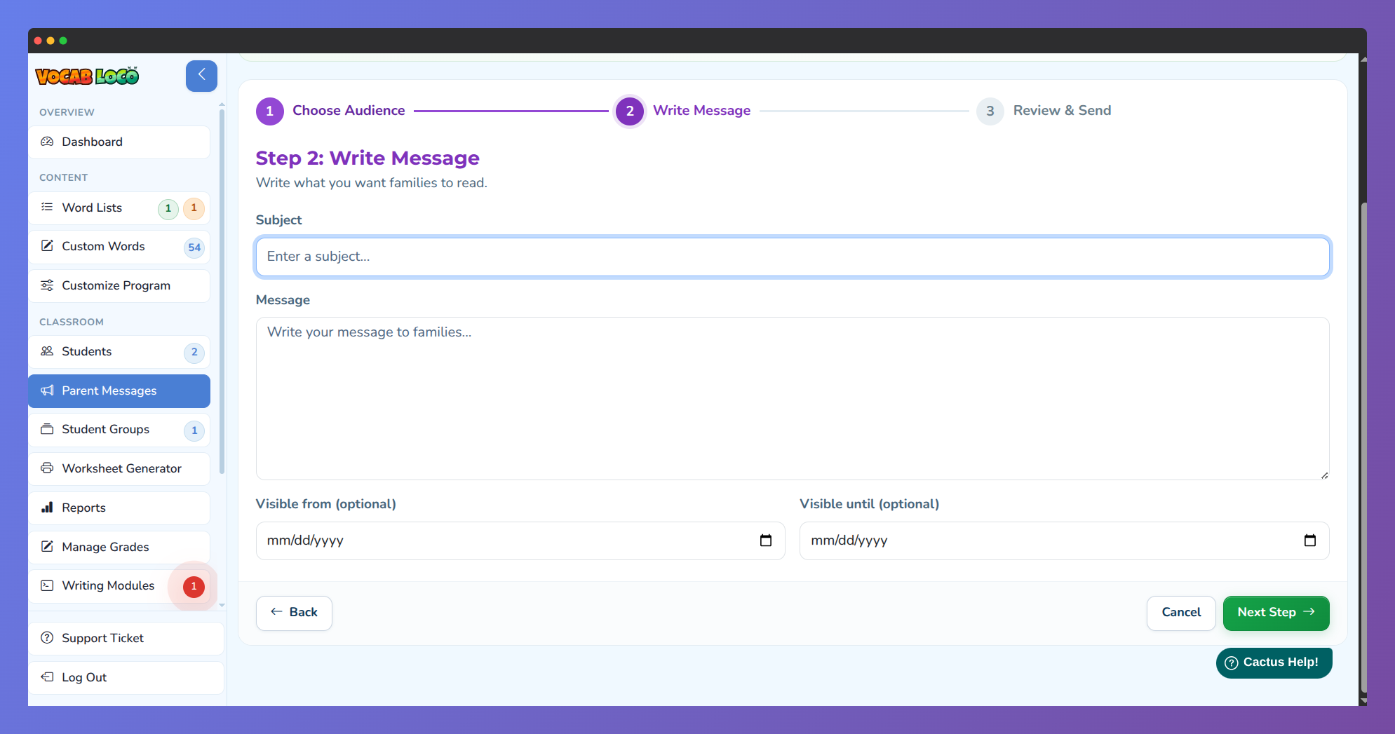Image resolution: width=1395 pixels, height=734 pixels.
Task: Click into the Message text area
Action: click(793, 399)
